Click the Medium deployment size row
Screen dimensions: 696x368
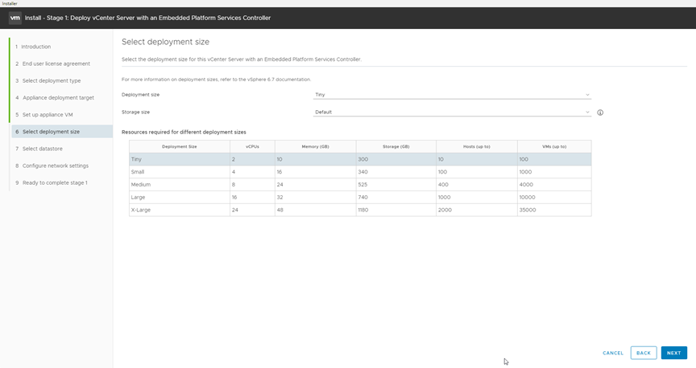click(x=359, y=184)
